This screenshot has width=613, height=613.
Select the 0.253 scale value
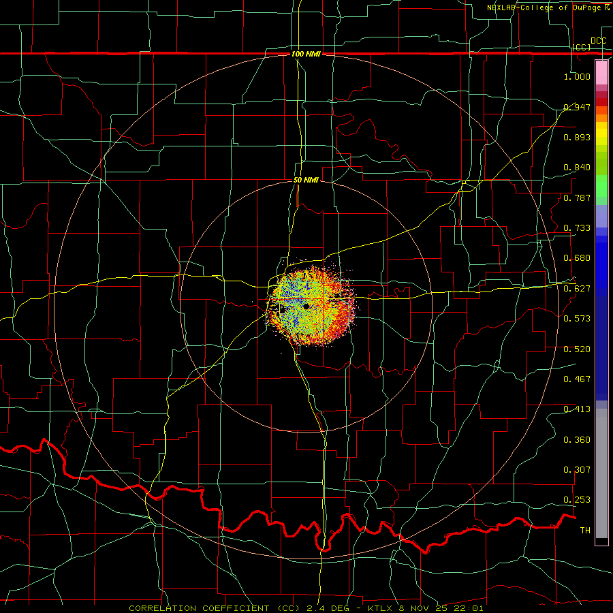pyautogui.click(x=577, y=500)
